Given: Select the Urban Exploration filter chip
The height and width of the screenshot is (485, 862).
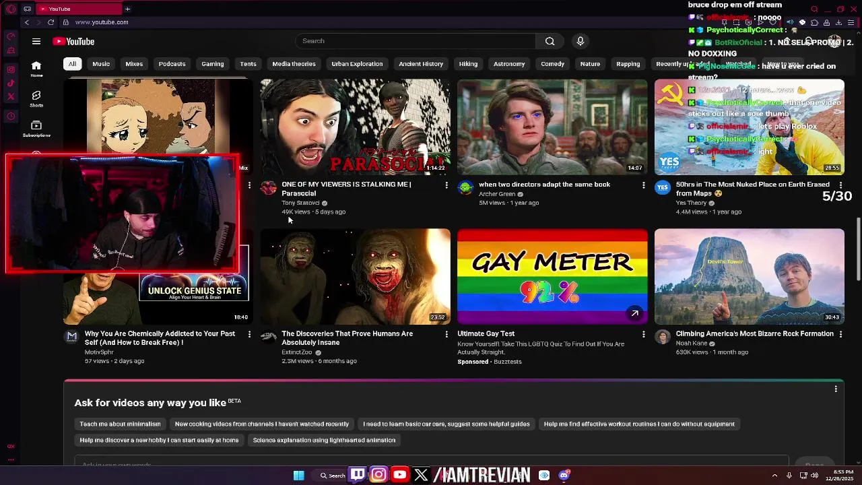Looking at the screenshot, I should point(357,64).
